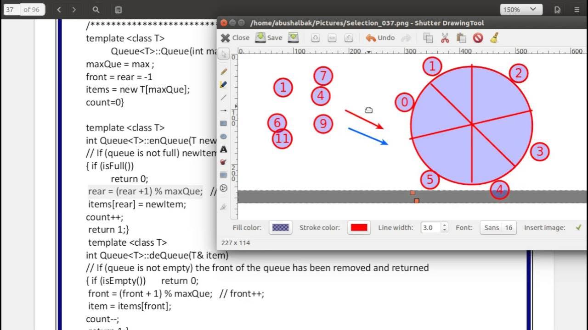The height and width of the screenshot is (330, 588).
Task: Click the Insert image checkmark icon
Action: [578, 227]
